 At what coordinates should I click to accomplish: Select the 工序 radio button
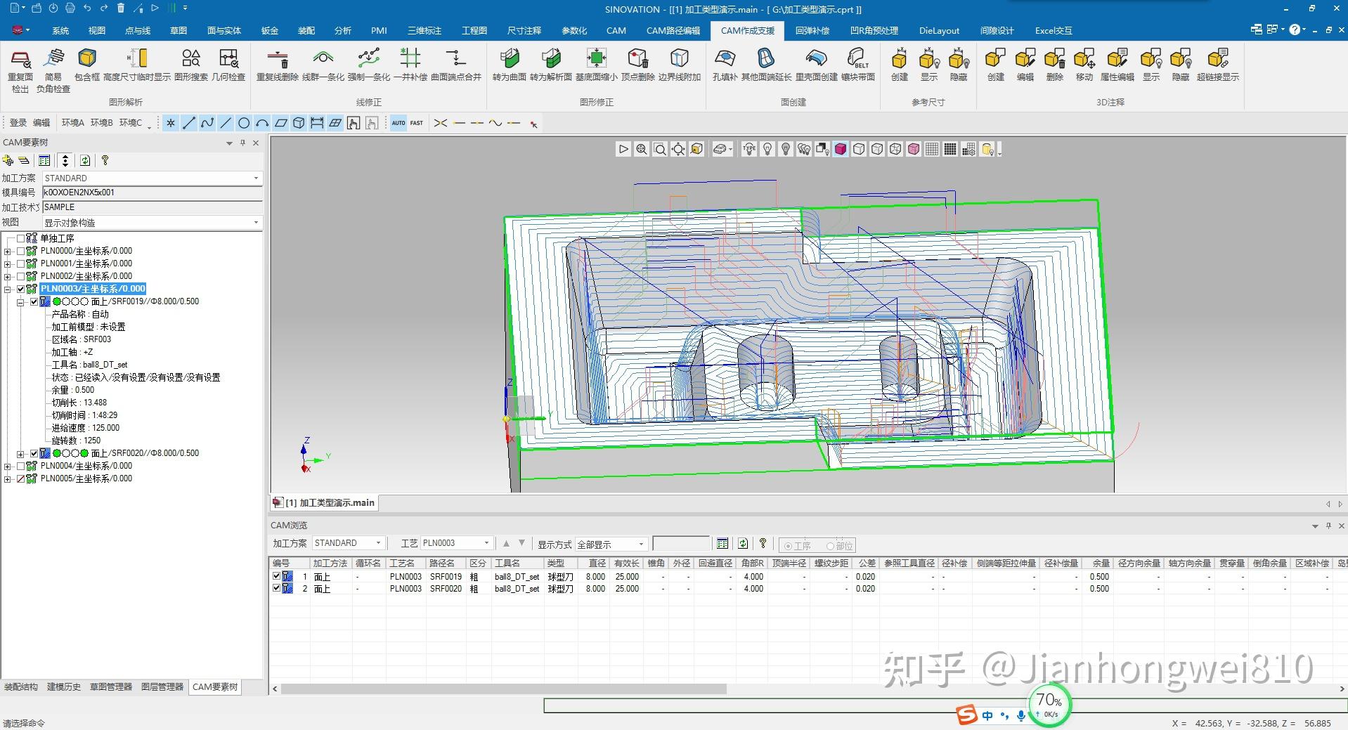(788, 546)
